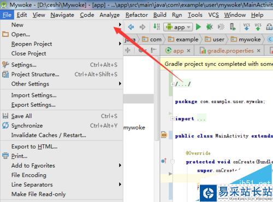Screen dimensions: 273x202
Task: Select Make File Read-only
Action: [62, 194]
